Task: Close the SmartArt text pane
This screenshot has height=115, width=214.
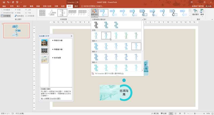Action: tap(71, 36)
